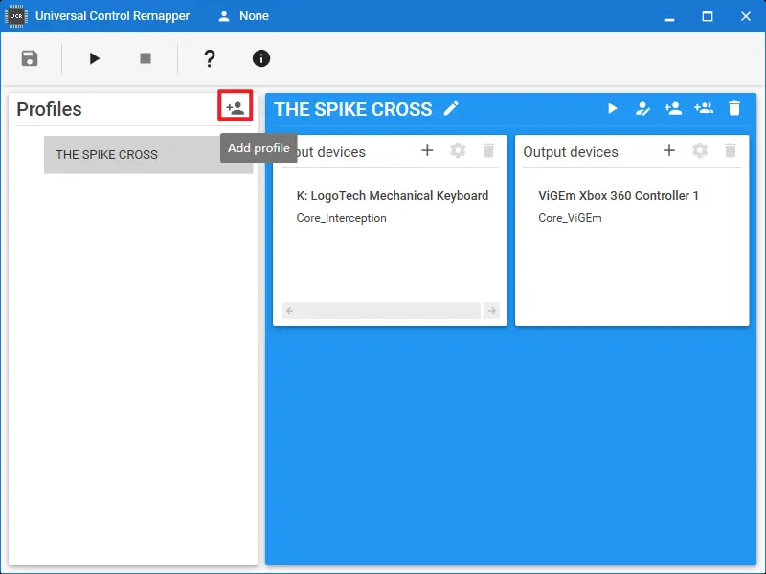Open help via the question mark icon
Image resolution: width=766 pixels, height=574 pixels.
[210, 58]
